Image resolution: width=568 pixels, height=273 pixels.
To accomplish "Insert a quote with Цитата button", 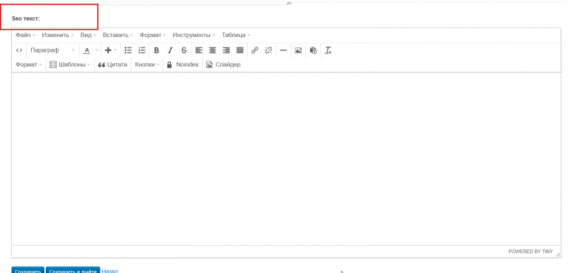I will coord(112,64).
